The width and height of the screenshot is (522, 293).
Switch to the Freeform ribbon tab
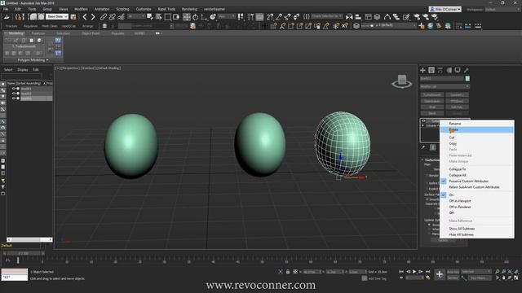tap(38, 33)
